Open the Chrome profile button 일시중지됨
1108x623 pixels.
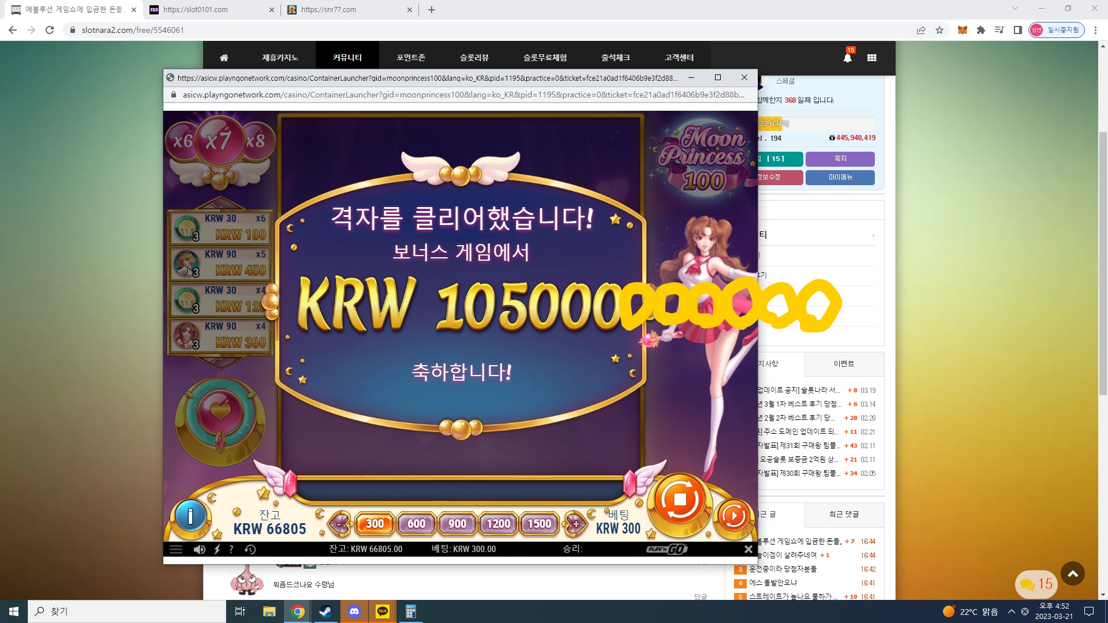1056,30
